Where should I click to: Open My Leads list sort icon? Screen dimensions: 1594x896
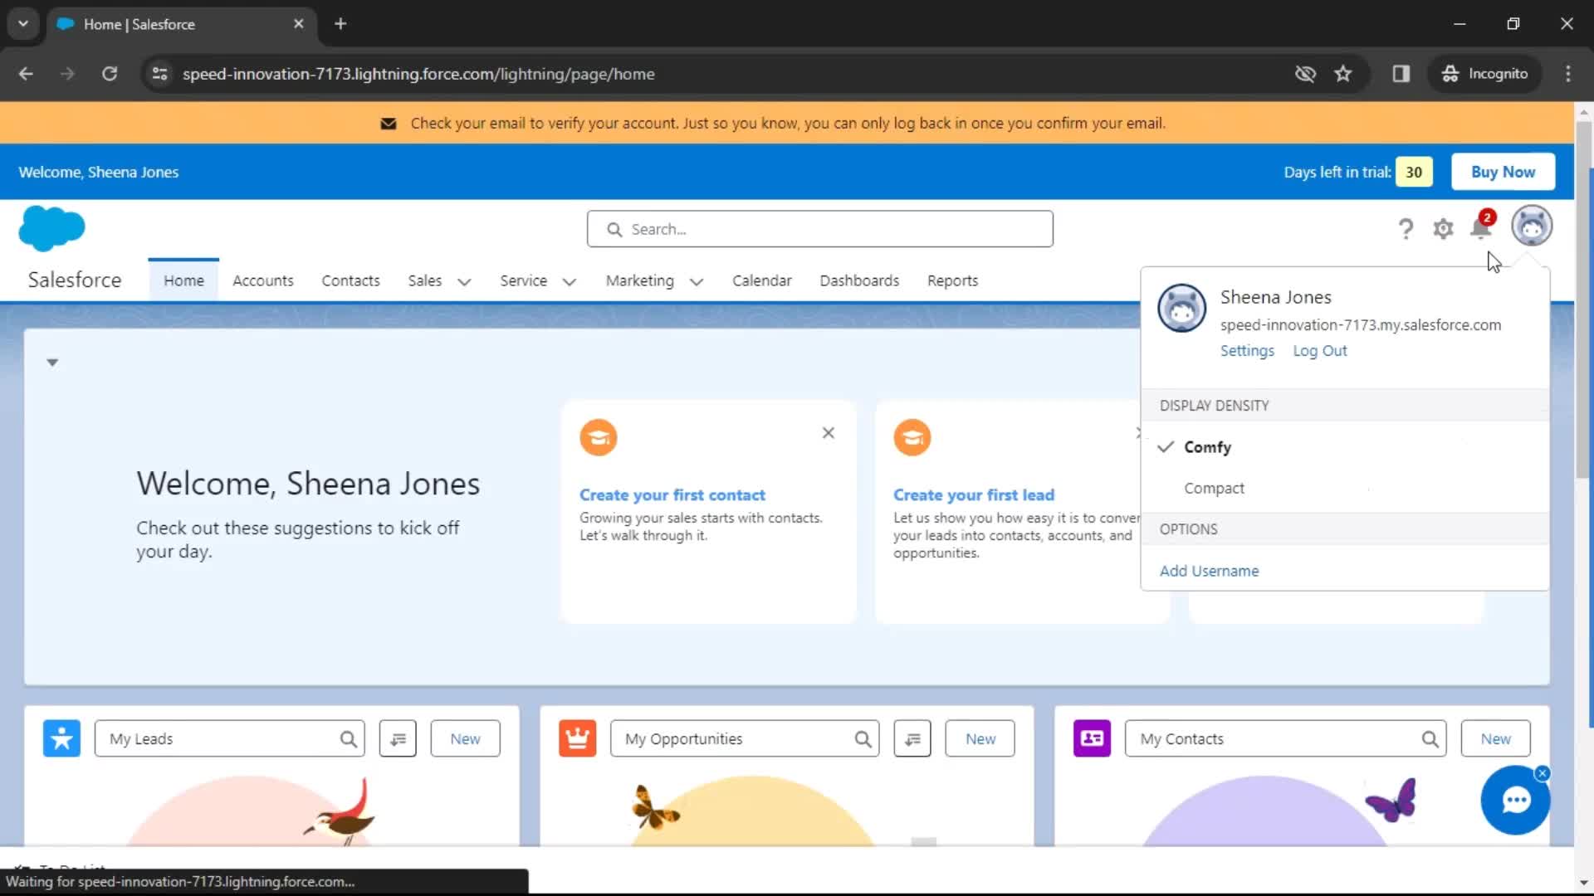click(x=398, y=738)
